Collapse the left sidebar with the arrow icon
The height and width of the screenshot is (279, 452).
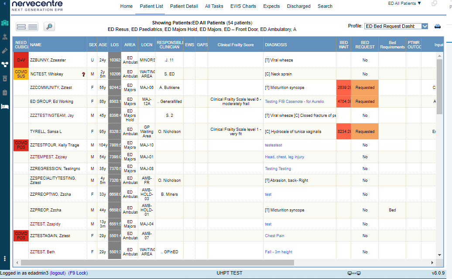tap(4, 3)
